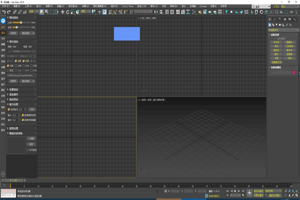Open the Modify tab in command panel
This screenshot has height=200, width=300.
(274, 19)
